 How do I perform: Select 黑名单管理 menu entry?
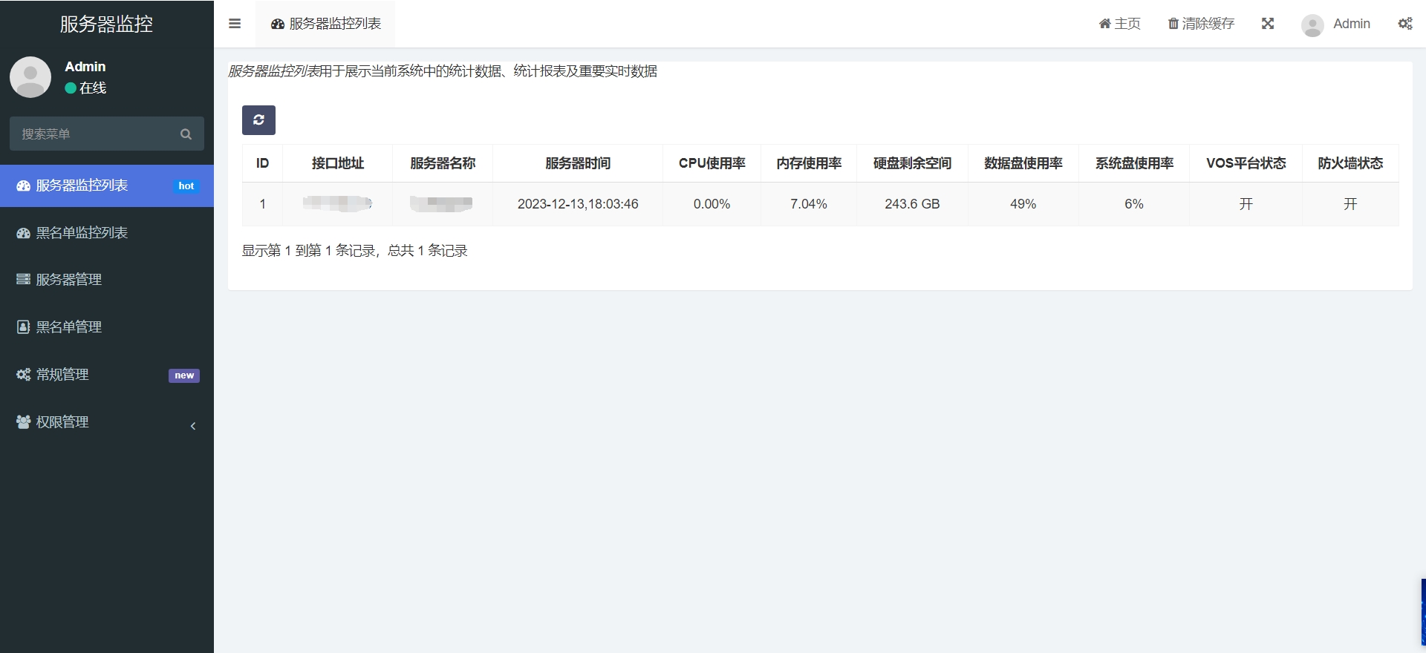point(107,327)
